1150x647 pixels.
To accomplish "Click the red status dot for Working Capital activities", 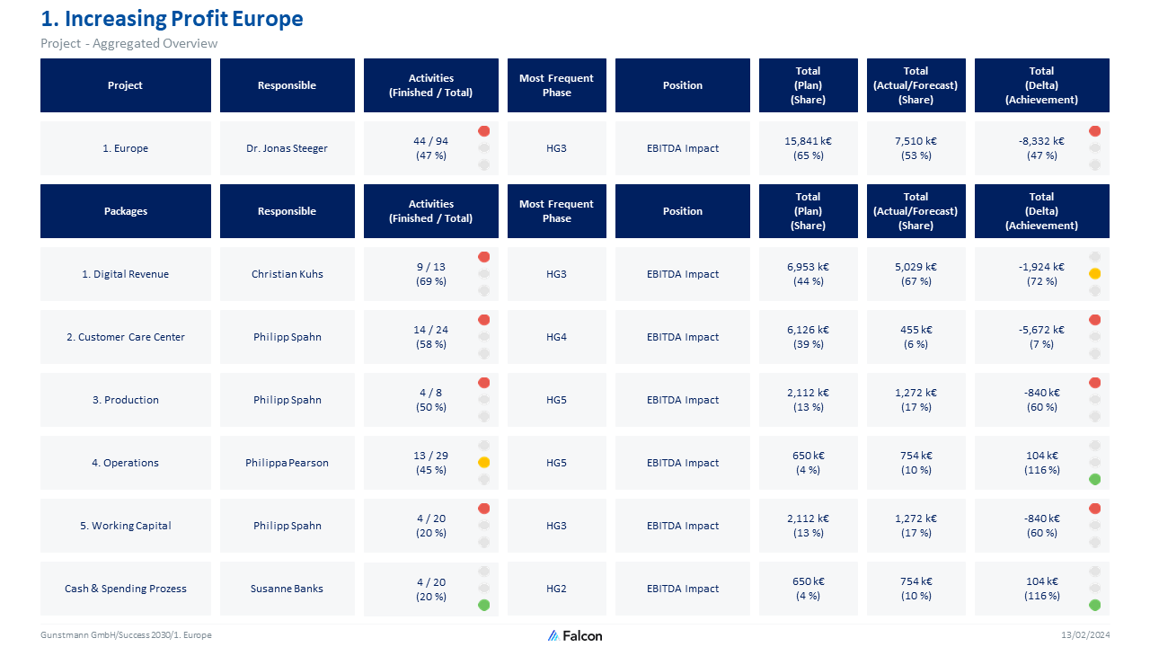I will 483,508.
